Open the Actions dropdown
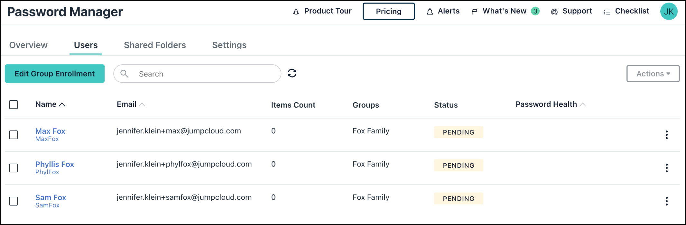The height and width of the screenshot is (225, 686). tap(653, 73)
